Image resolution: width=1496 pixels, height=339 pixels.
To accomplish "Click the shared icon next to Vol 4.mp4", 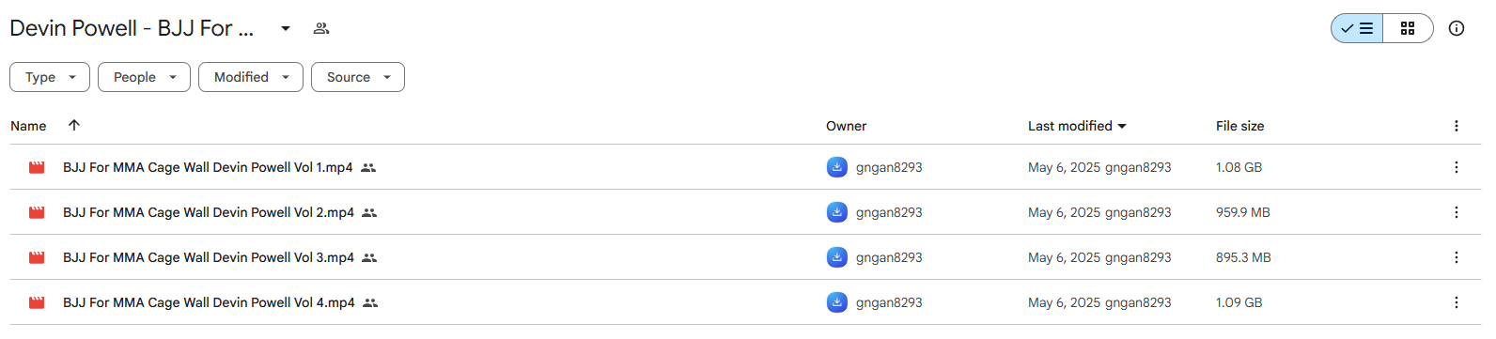I will 370,302.
